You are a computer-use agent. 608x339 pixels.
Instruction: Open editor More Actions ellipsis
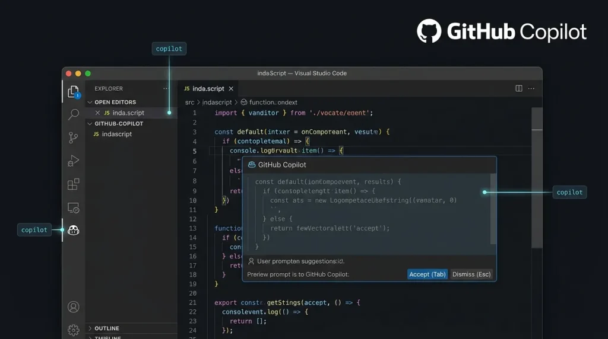click(531, 88)
